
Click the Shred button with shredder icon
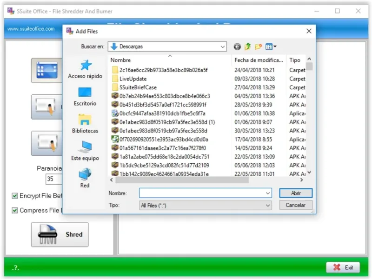[x=60, y=234]
